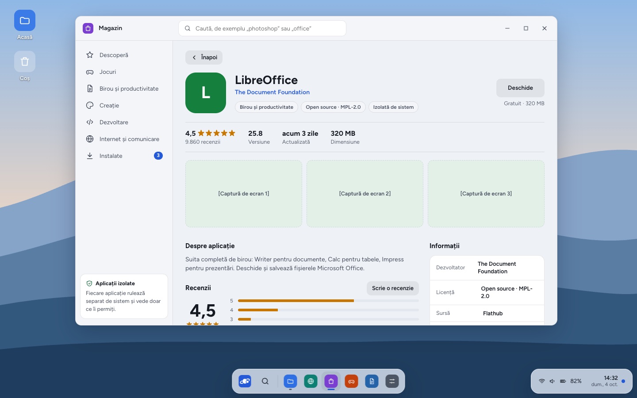The image size is (637, 398).
Task: Click the Magazin store icon in dock
Action: [331, 381]
